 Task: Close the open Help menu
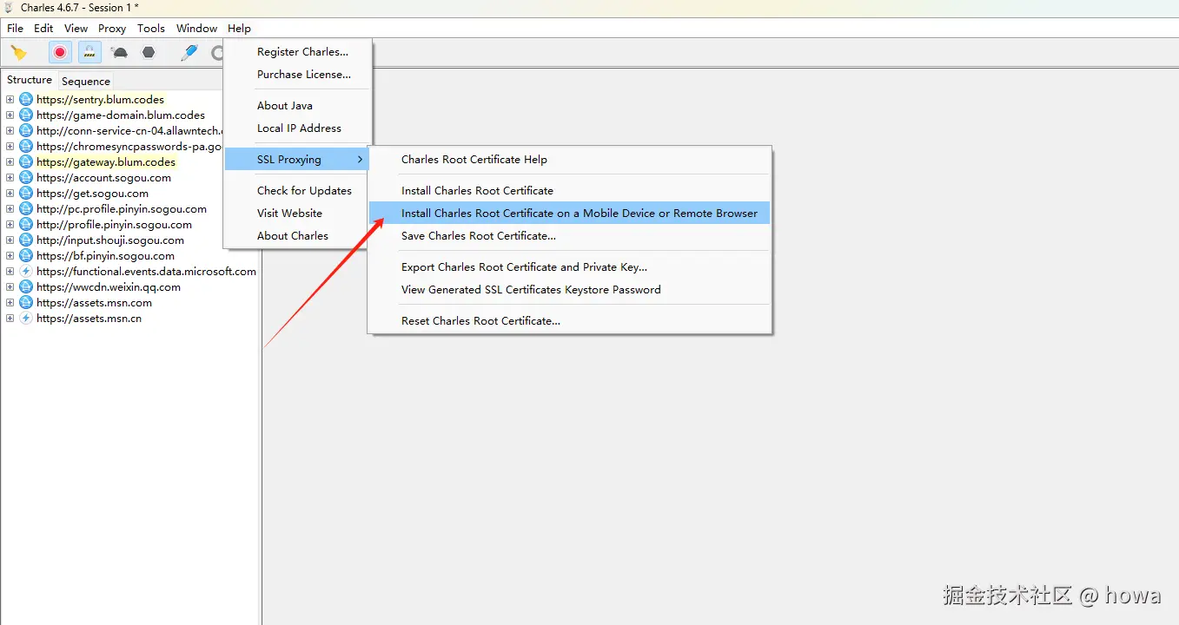tap(239, 28)
